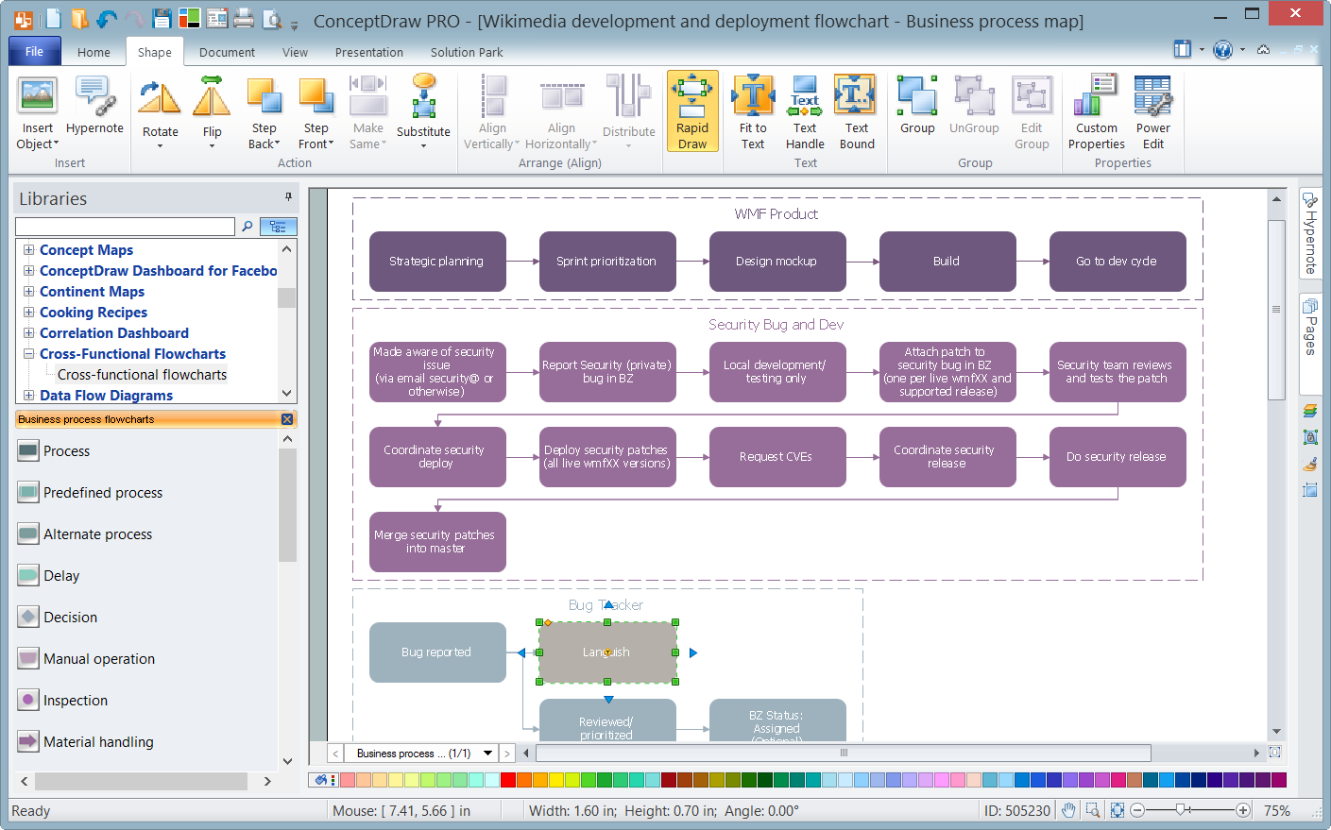Click the zoom-area magnifier in status bar
The width and height of the screenshot is (1331, 830).
coord(1093,810)
